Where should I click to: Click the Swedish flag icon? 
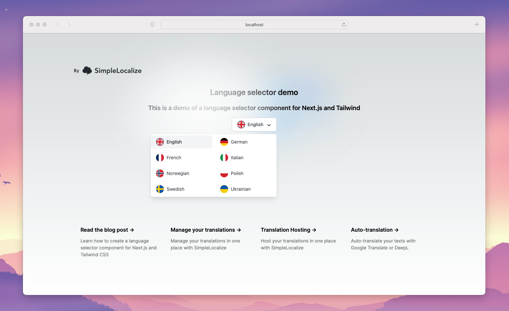pyautogui.click(x=160, y=189)
